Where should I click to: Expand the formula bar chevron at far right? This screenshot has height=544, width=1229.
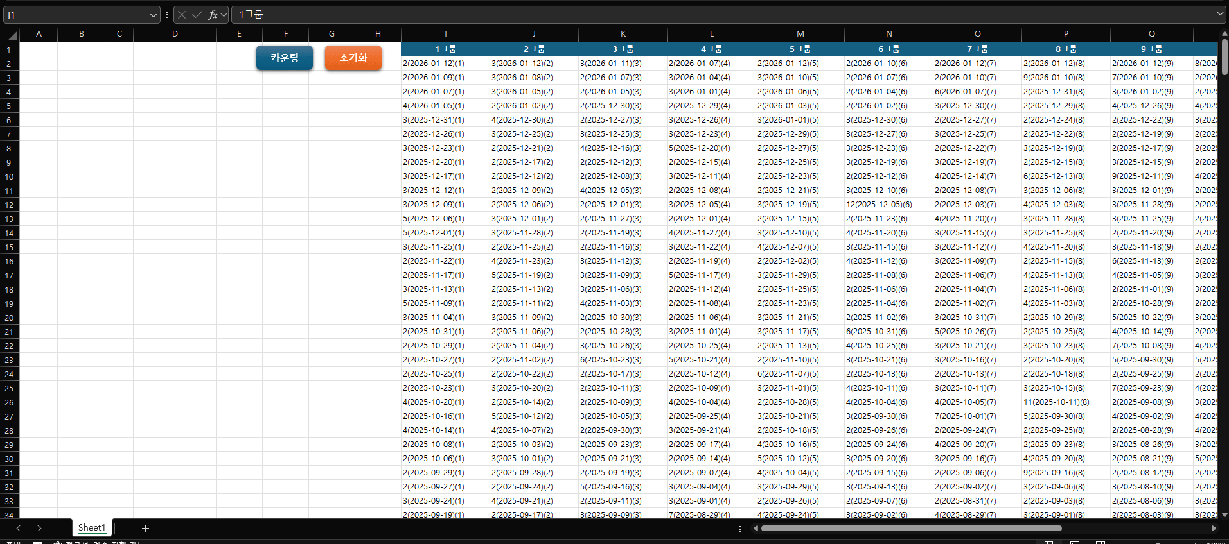pyautogui.click(x=1219, y=14)
